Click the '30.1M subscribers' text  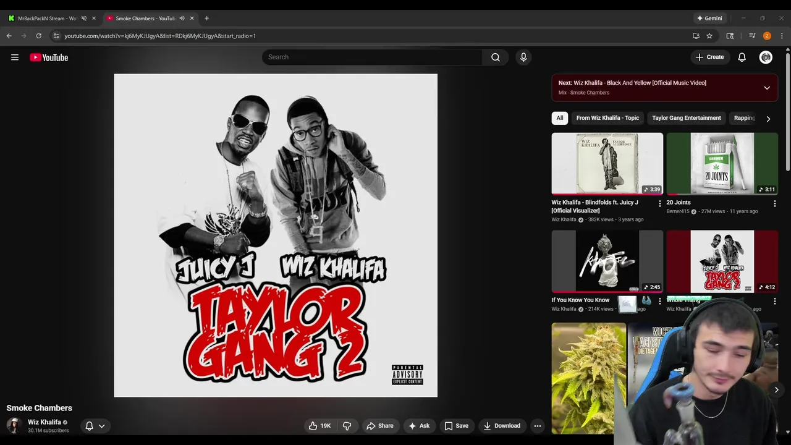point(48,431)
